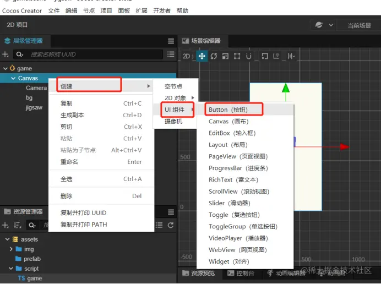Image resolution: width=381 pixels, height=284 pixels.
Task: Toggle the snap magnet tool
Action: pos(248,56)
